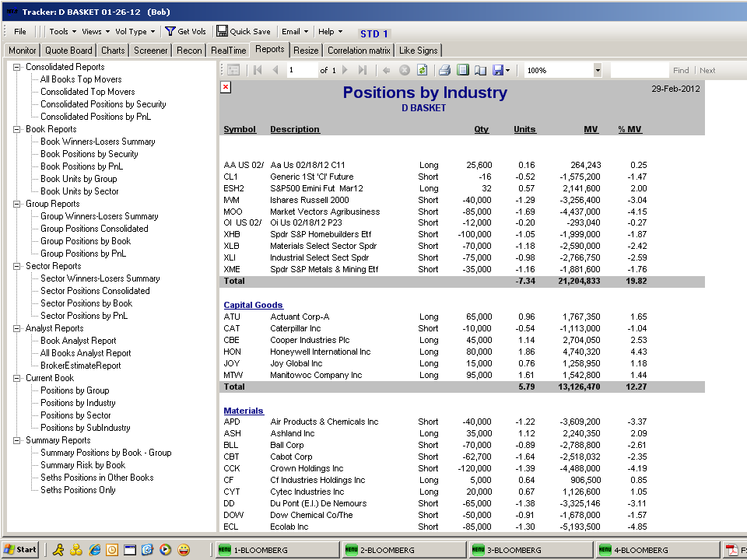Launch Internet Explorer from quick launch
The image size is (747, 560).
tap(94, 550)
